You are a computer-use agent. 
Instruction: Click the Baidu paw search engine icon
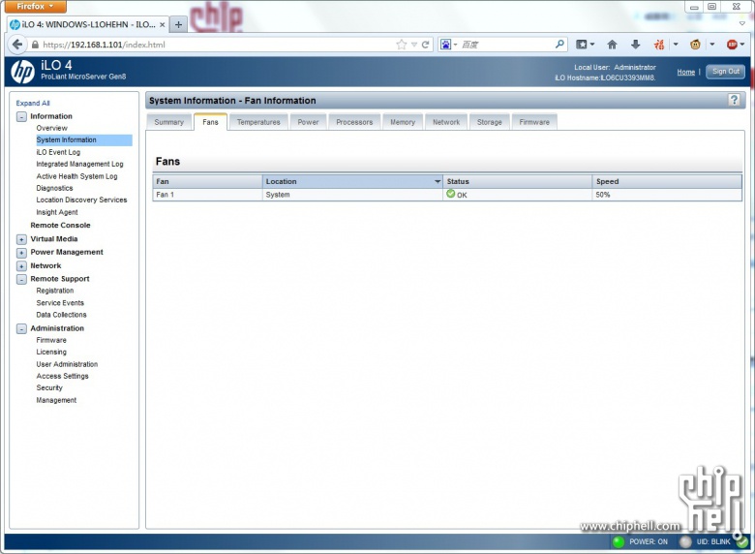pos(446,45)
